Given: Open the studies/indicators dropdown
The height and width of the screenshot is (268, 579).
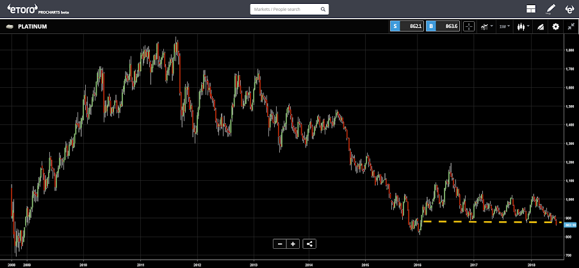Looking at the screenshot, I should (487, 27).
